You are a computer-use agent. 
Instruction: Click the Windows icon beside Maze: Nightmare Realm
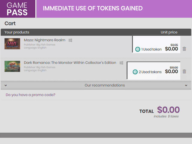(x=70, y=40)
